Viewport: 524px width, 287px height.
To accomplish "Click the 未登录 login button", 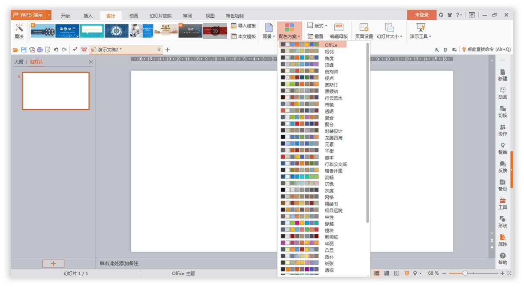I will (x=422, y=14).
